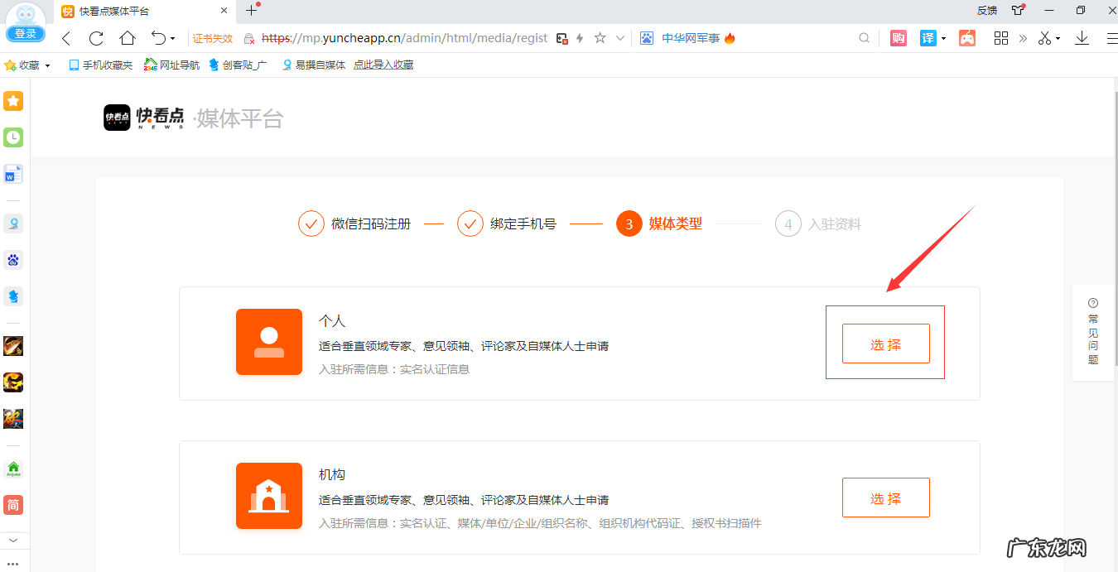Expand the 收藏 favorites dropdown
The image size is (1118, 572).
pos(47,65)
